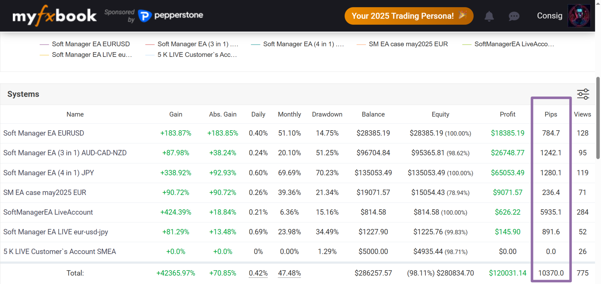Toggle the SoftManagerEA LiveAccount legend entry
Viewport: 601px width, 284px height.
(x=514, y=44)
